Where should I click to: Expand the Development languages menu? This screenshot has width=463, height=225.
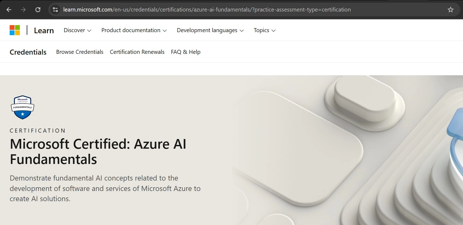point(210,30)
